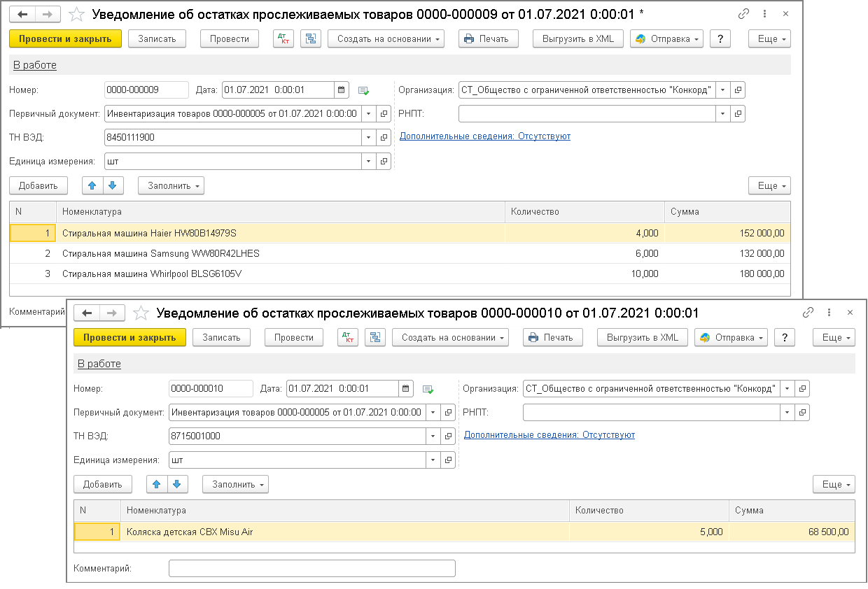Copy link icon in notification 0000-000010 window

click(x=808, y=313)
